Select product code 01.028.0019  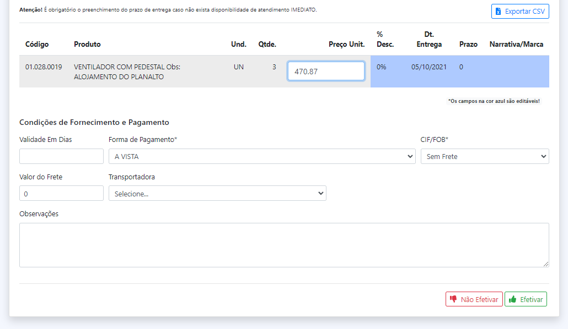tap(44, 67)
